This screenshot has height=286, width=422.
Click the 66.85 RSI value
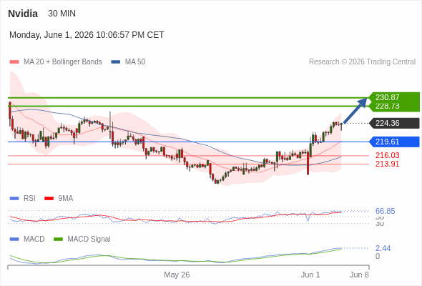tap(386, 211)
